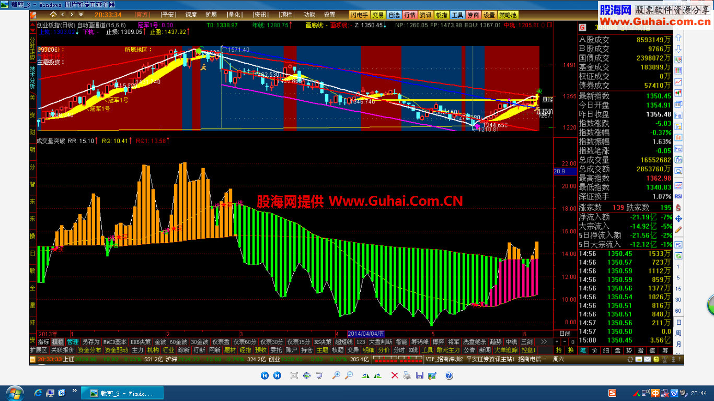This screenshot has width=714, height=401.
Task: Open the picture viewer help icon
Action: coord(449,375)
